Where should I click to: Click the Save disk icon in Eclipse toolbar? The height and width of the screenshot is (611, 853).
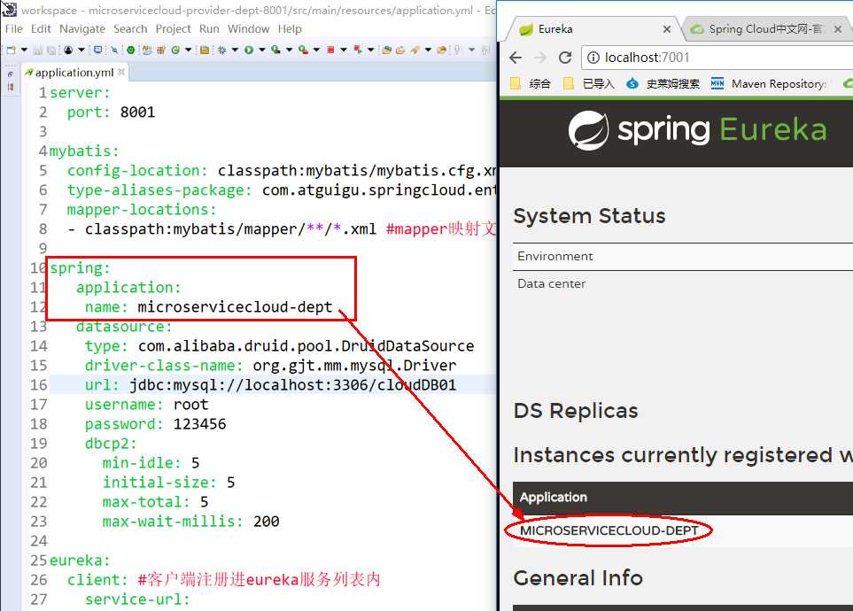click(x=38, y=50)
